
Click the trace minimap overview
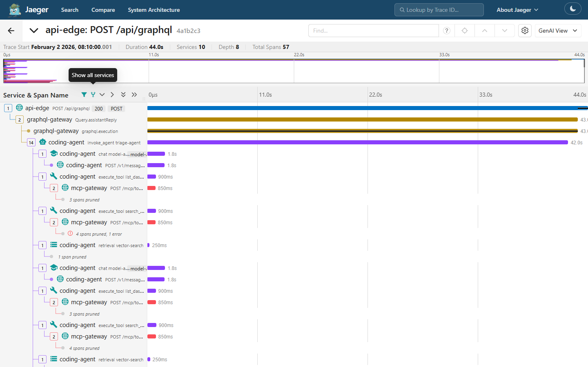point(294,71)
